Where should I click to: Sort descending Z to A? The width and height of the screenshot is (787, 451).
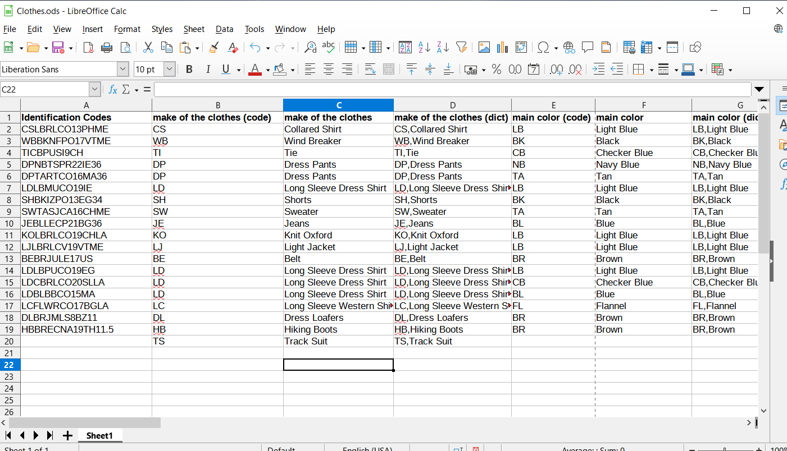(443, 48)
